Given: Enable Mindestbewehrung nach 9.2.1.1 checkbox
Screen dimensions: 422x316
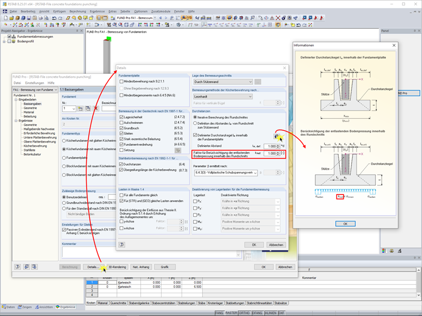Looking at the screenshot, I should [122, 81].
